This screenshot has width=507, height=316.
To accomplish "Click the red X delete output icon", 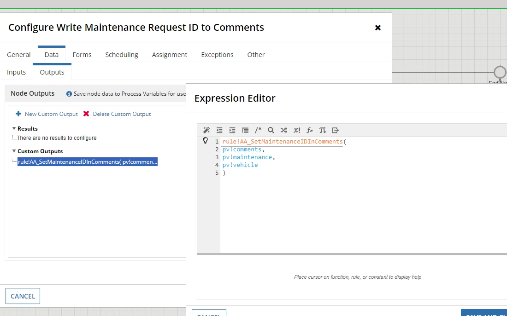I will coord(86,114).
